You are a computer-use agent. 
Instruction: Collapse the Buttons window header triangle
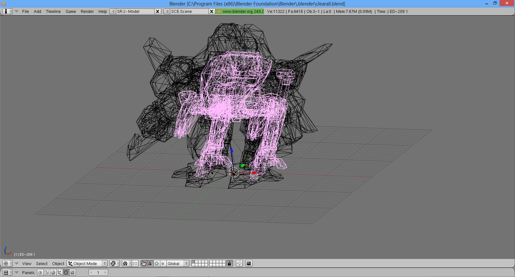tap(17, 272)
